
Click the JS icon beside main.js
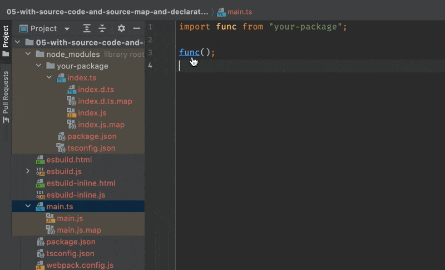coord(50,218)
